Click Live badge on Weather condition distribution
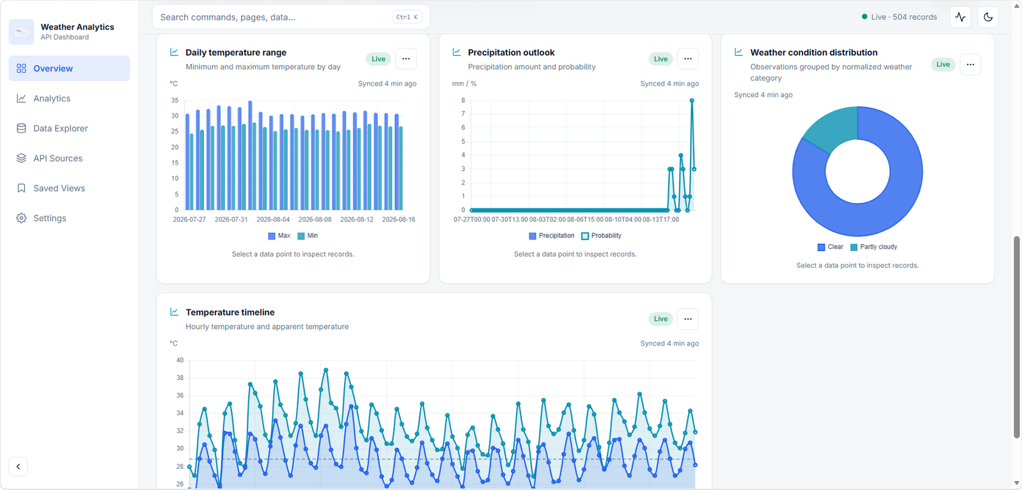Screen dimensions: 1023x490 pos(943,65)
